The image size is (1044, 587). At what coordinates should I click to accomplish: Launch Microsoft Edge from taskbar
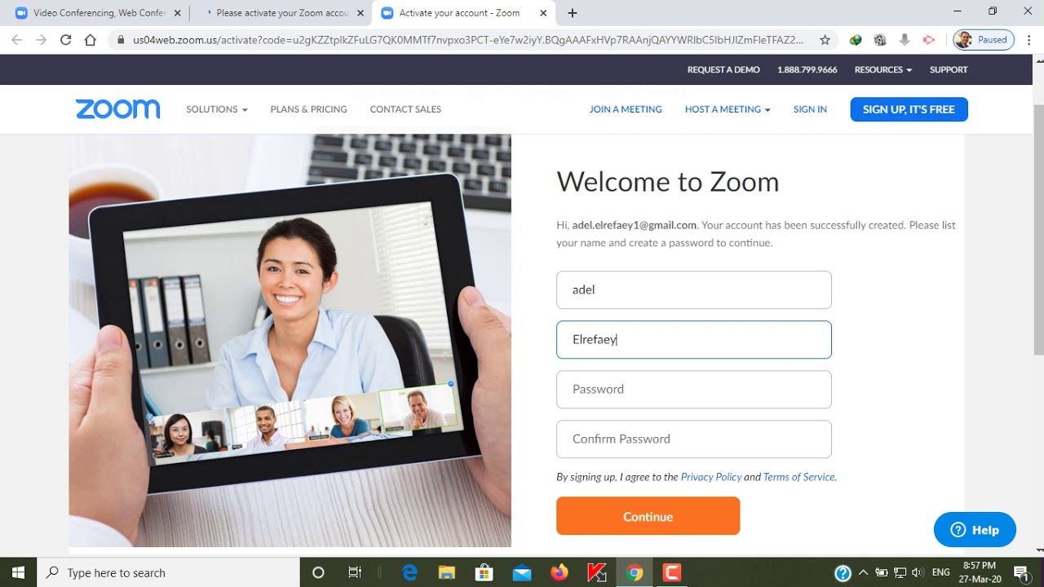409,572
